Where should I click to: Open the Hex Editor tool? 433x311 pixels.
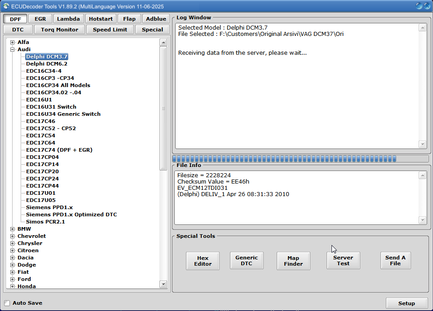(x=203, y=261)
